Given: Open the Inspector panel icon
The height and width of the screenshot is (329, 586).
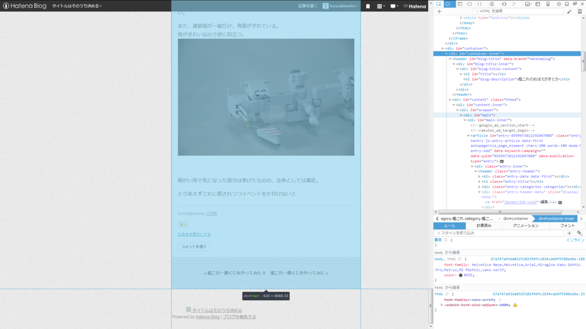Looking at the screenshot, I should [x=448, y=4].
